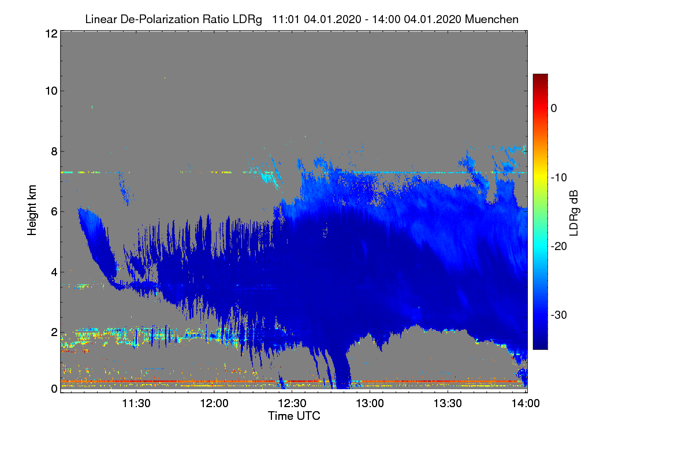Click the time axis tick "13:30"
Image resolution: width=693 pixels, height=462 pixels.
pyautogui.click(x=448, y=404)
